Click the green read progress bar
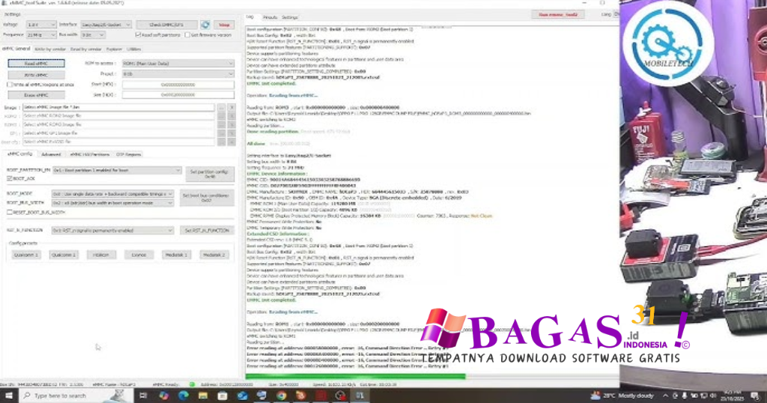Image resolution: width=767 pixels, height=403 pixels. tap(355, 377)
